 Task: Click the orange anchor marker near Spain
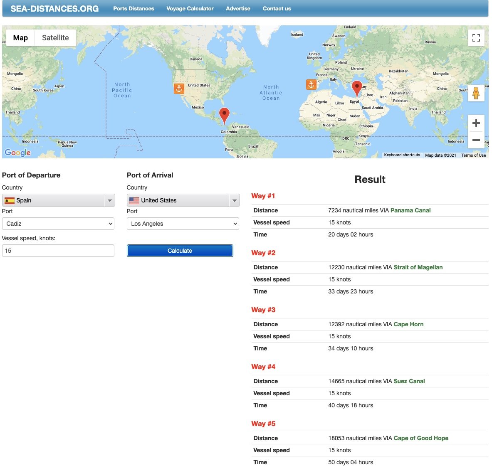[x=311, y=84]
